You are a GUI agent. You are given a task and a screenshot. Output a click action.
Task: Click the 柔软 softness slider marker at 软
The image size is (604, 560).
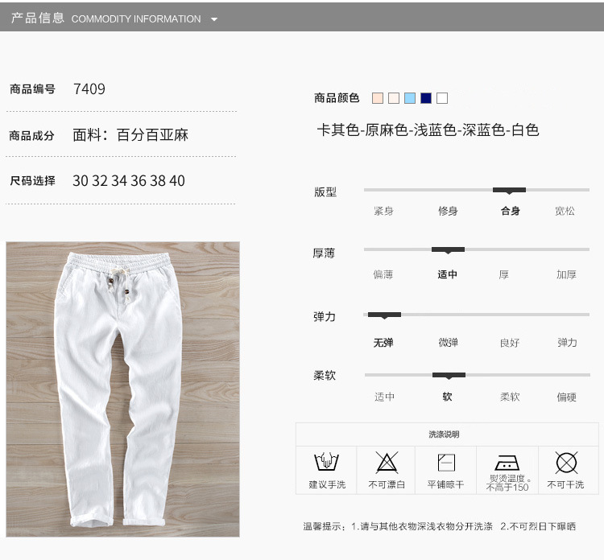[449, 375]
